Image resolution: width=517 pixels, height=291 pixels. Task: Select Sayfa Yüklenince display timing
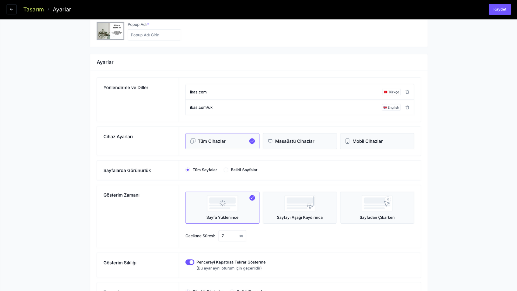coord(222,207)
